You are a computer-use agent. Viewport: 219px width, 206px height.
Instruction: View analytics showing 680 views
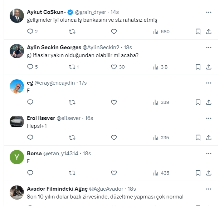(x=161, y=32)
